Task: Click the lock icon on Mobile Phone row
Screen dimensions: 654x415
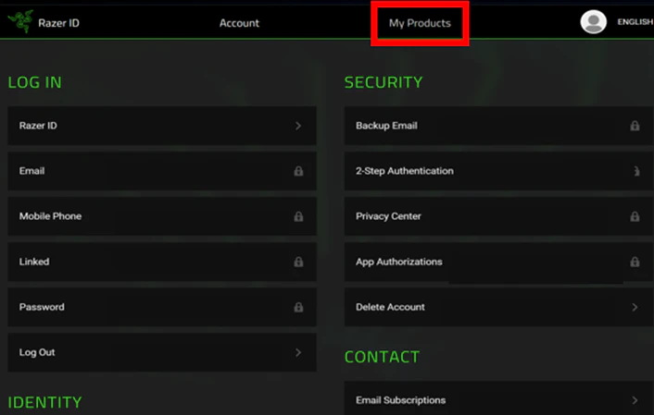Action: click(x=298, y=216)
